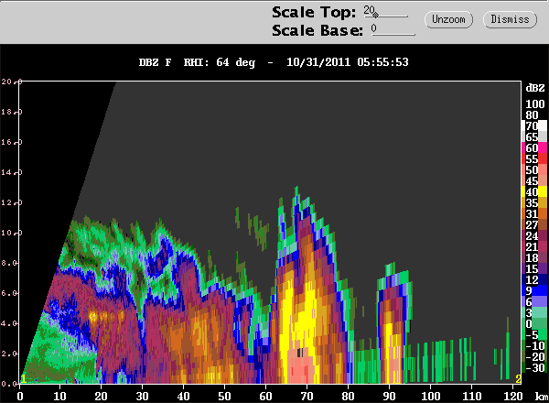Click the black pixel inside storm core
The width and height of the screenshot is (549, 403).
tap(300, 353)
